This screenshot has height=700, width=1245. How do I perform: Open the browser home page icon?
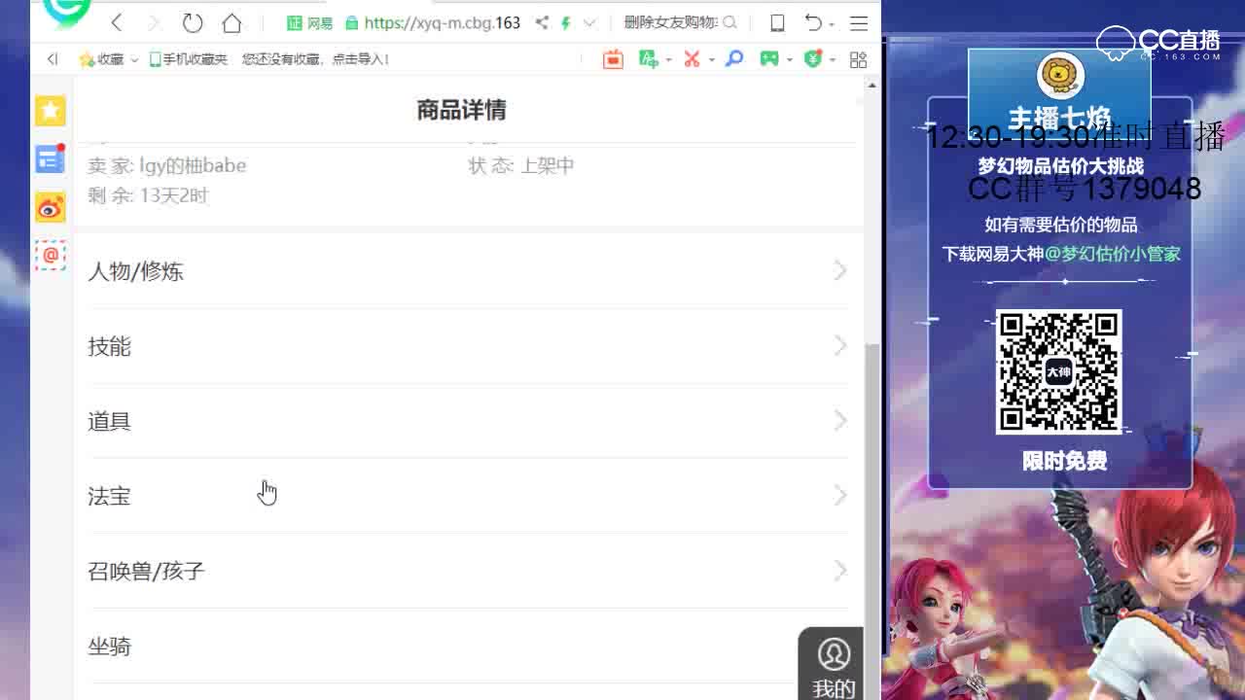click(231, 22)
